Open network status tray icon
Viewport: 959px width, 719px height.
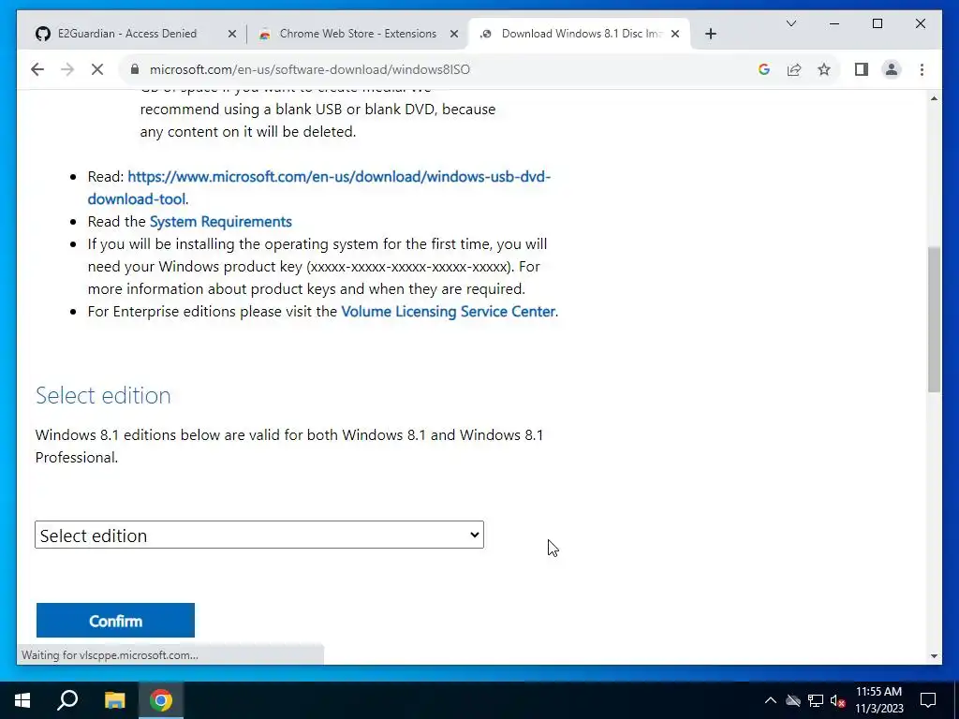[816, 700]
